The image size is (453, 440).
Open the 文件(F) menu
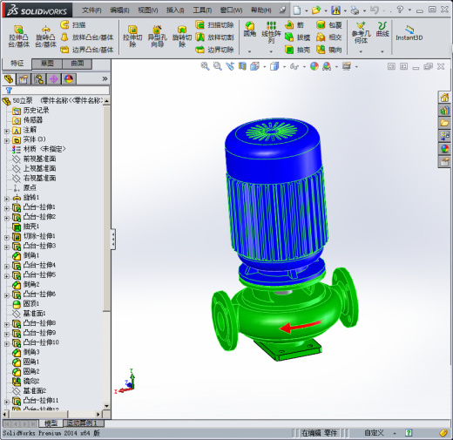point(91,10)
